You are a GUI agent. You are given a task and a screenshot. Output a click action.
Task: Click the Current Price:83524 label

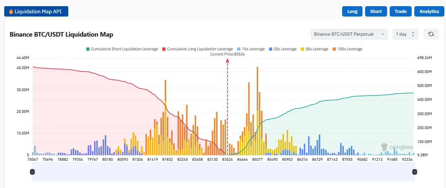click(228, 54)
